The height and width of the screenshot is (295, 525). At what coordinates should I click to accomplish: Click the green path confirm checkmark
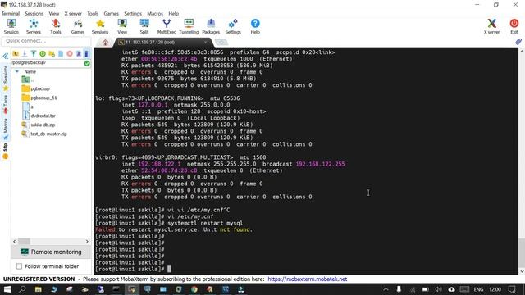click(x=87, y=63)
